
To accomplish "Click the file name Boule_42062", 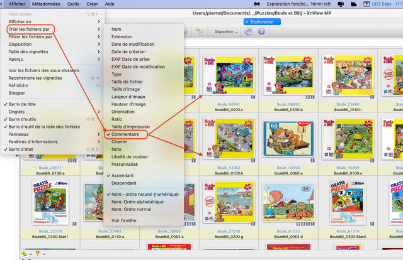I will point(229,168).
